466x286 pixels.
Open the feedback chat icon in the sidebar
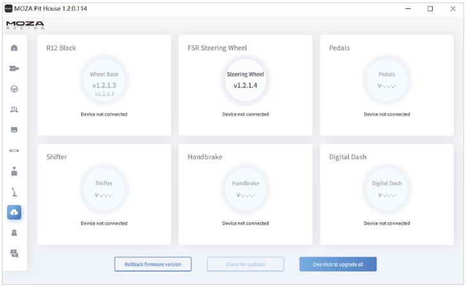tap(14, 253)
